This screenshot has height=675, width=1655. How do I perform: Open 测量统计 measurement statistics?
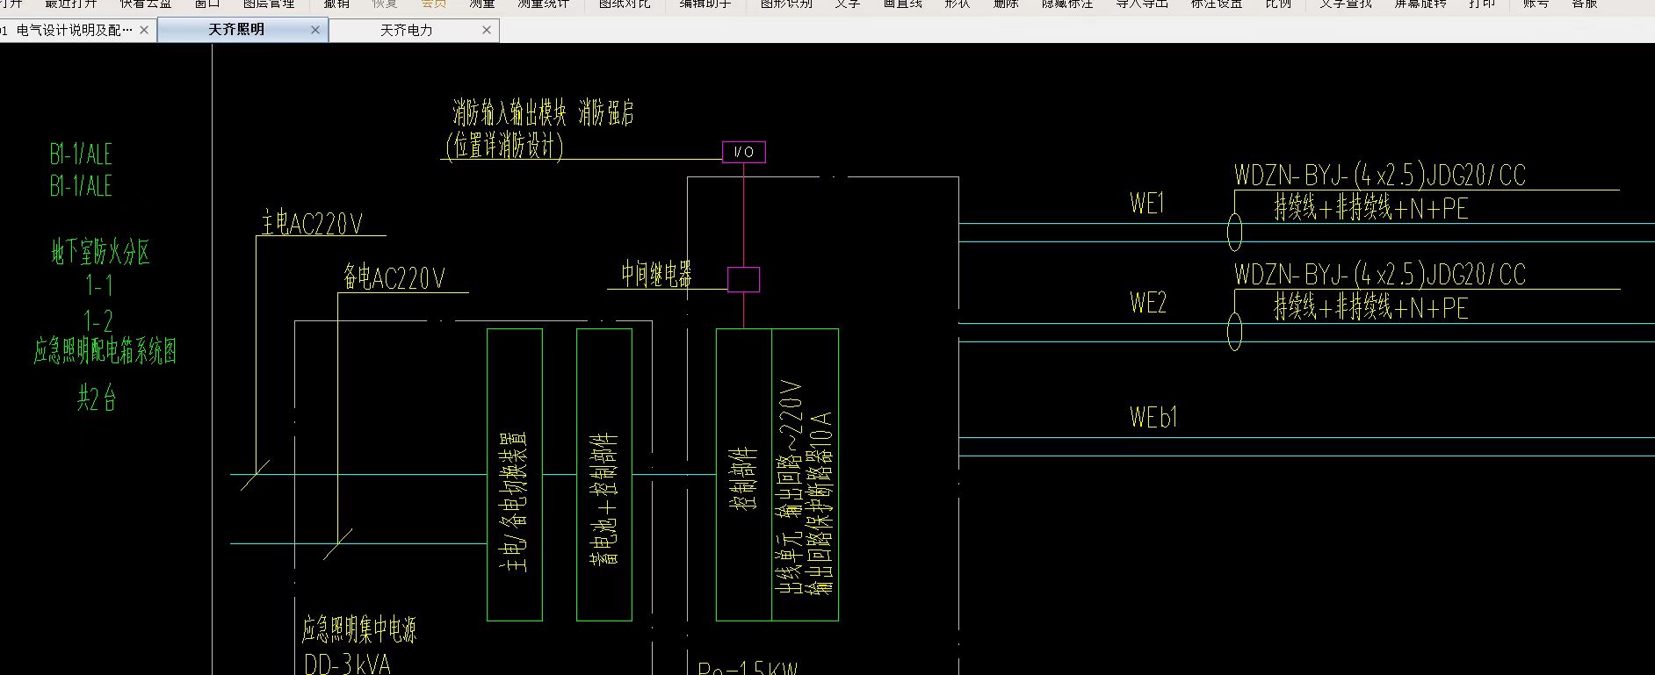click(x=543, y=4)
